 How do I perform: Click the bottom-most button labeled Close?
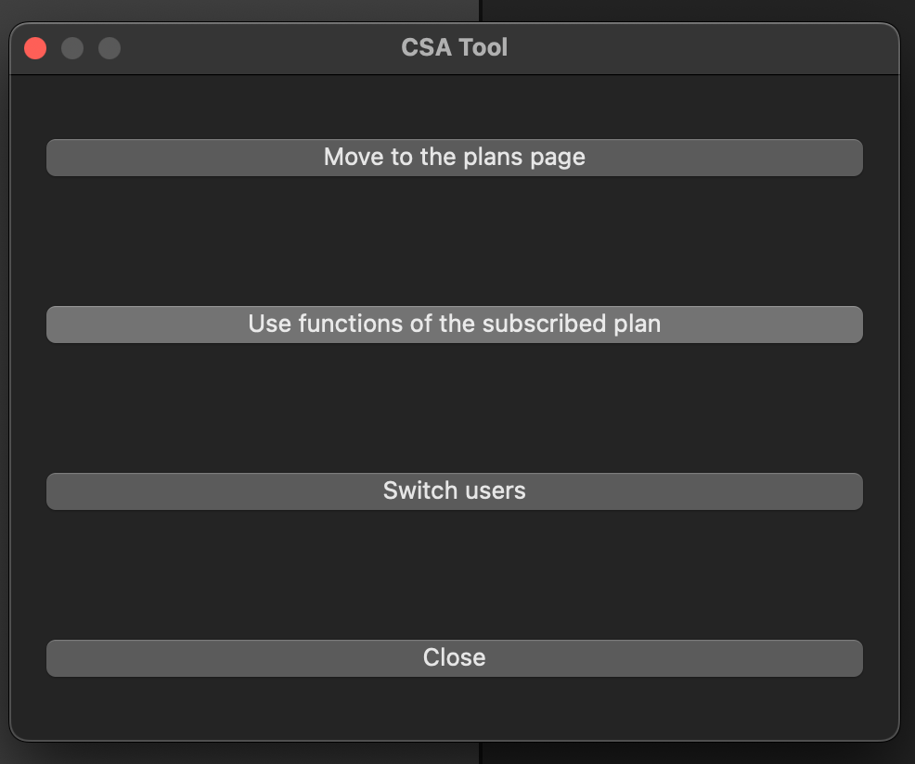(454, 657)
